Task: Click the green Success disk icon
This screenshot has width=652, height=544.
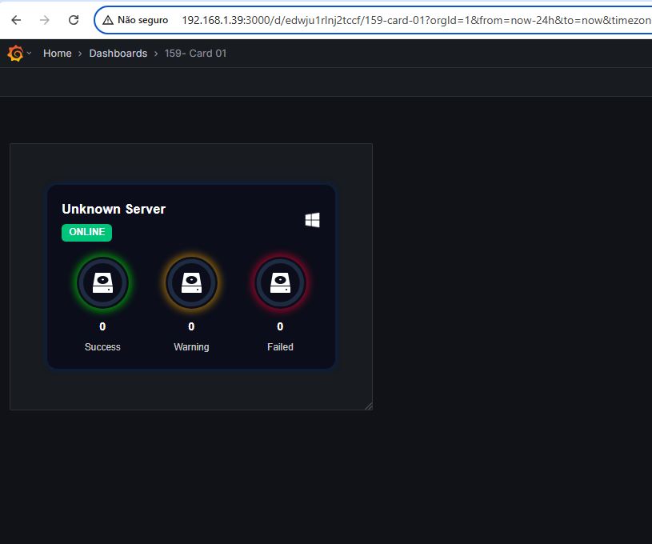Action: point(102,283)
